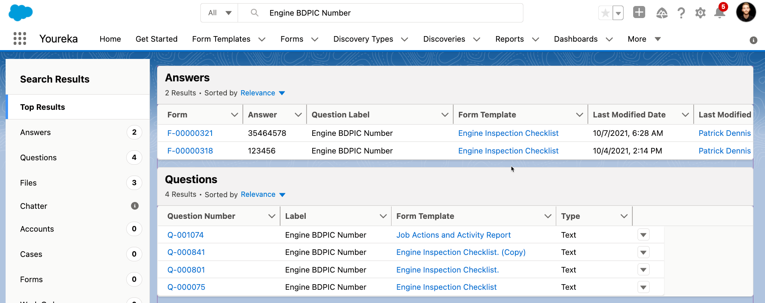The width and height of the screenshot is (765, 303).
Task: Expand the Discovery Types chevron
Action: pos(404,39)
